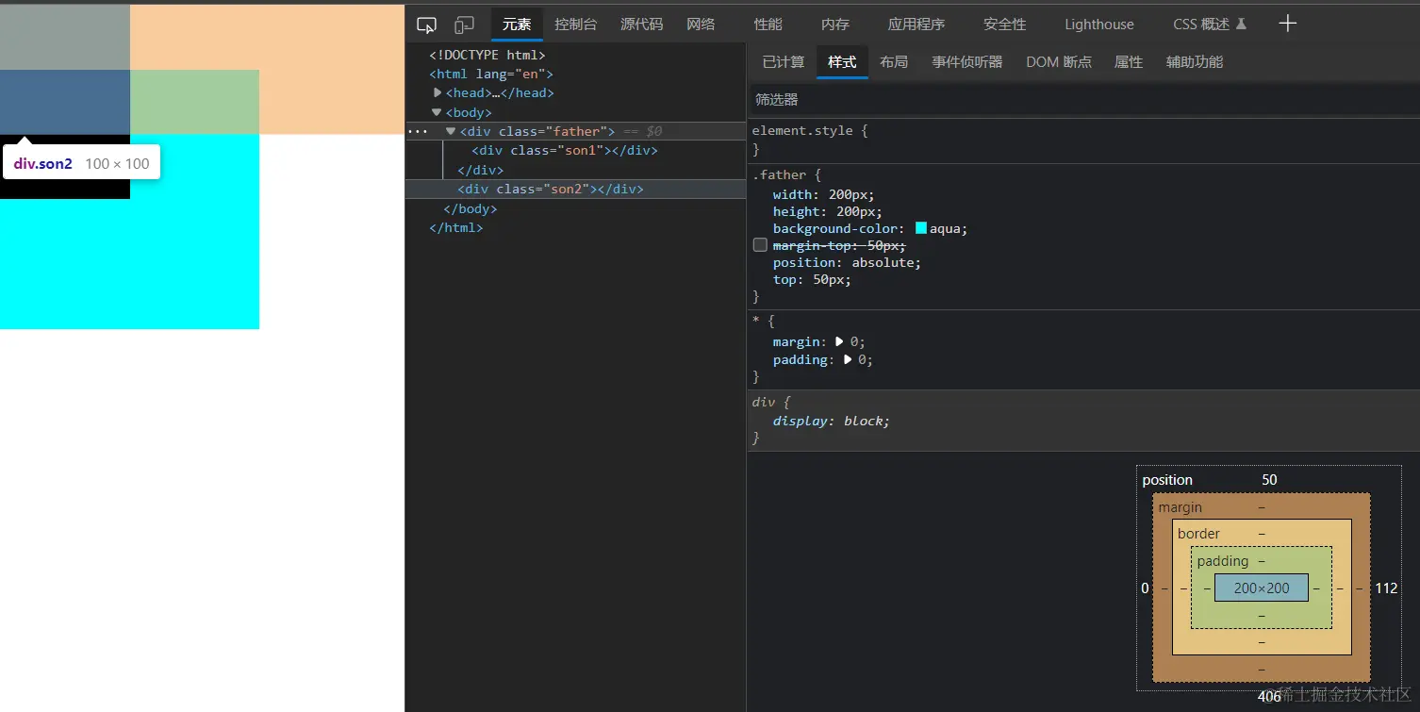Switch to the 应用程序 tab

point(916,25)
